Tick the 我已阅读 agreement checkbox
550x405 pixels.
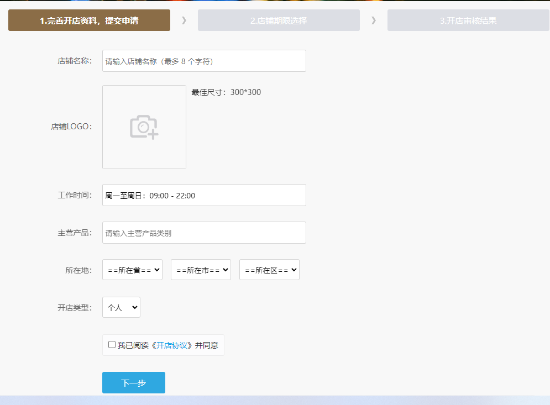coord(112,345)
